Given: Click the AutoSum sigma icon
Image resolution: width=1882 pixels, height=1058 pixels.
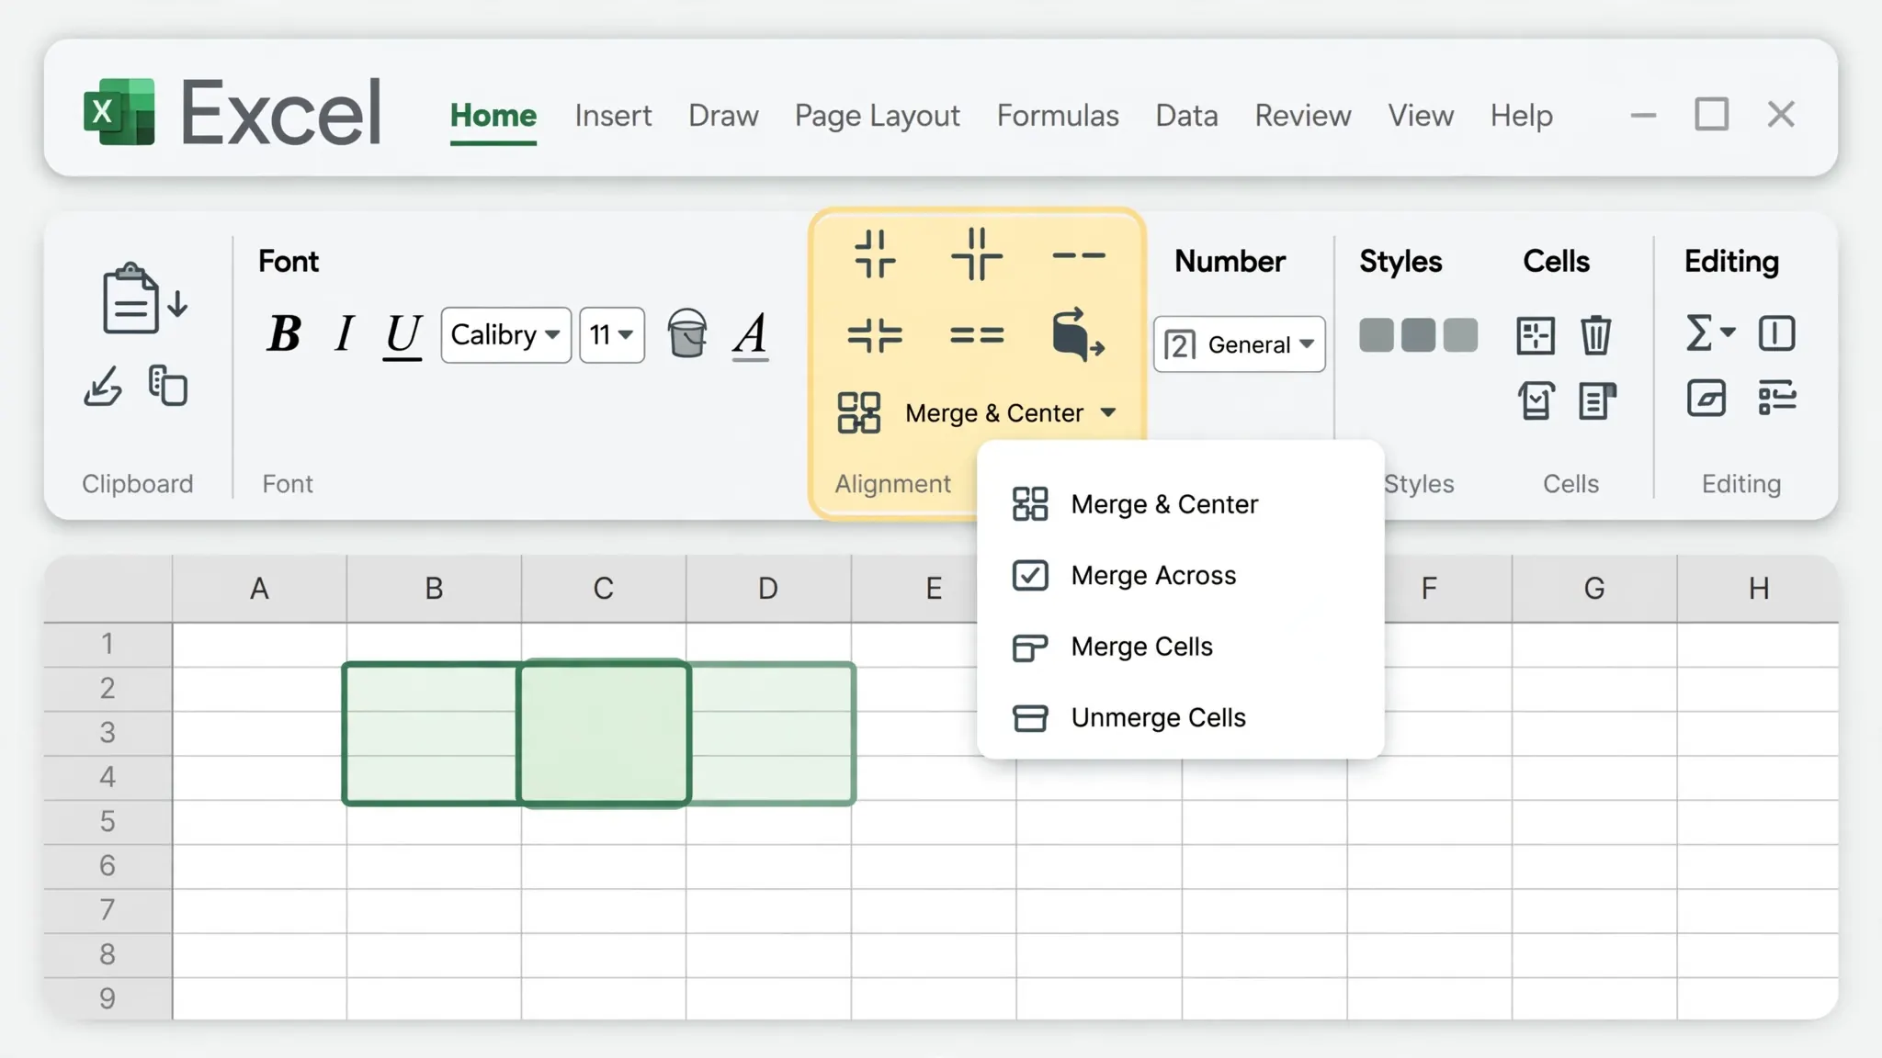Looking at the screenshot, I should (x=1699, y=332).
